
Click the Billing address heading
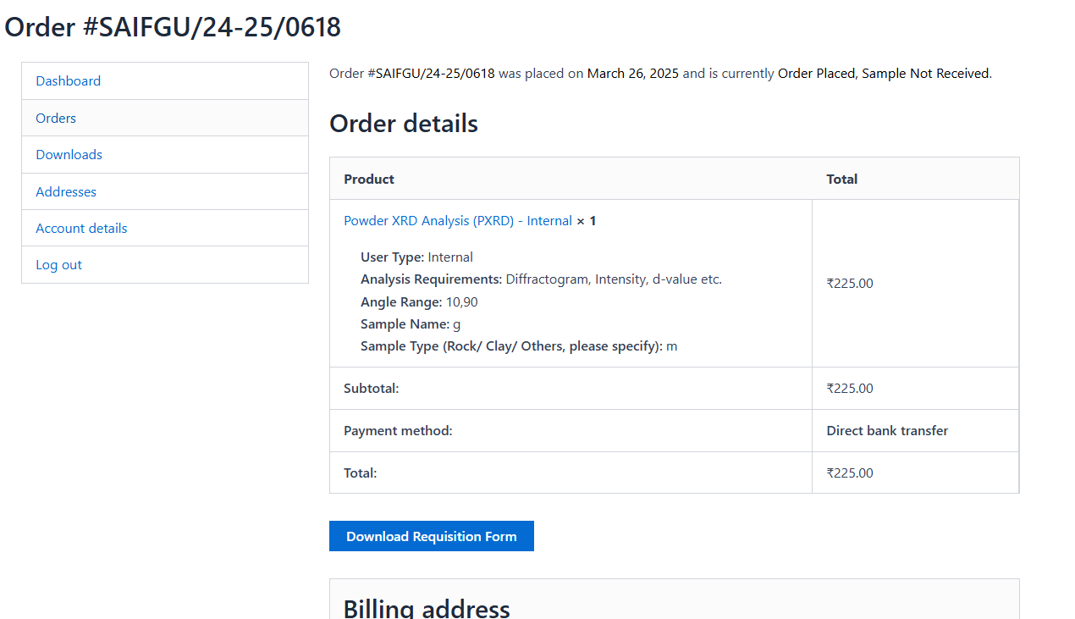[x=427, y=607]
